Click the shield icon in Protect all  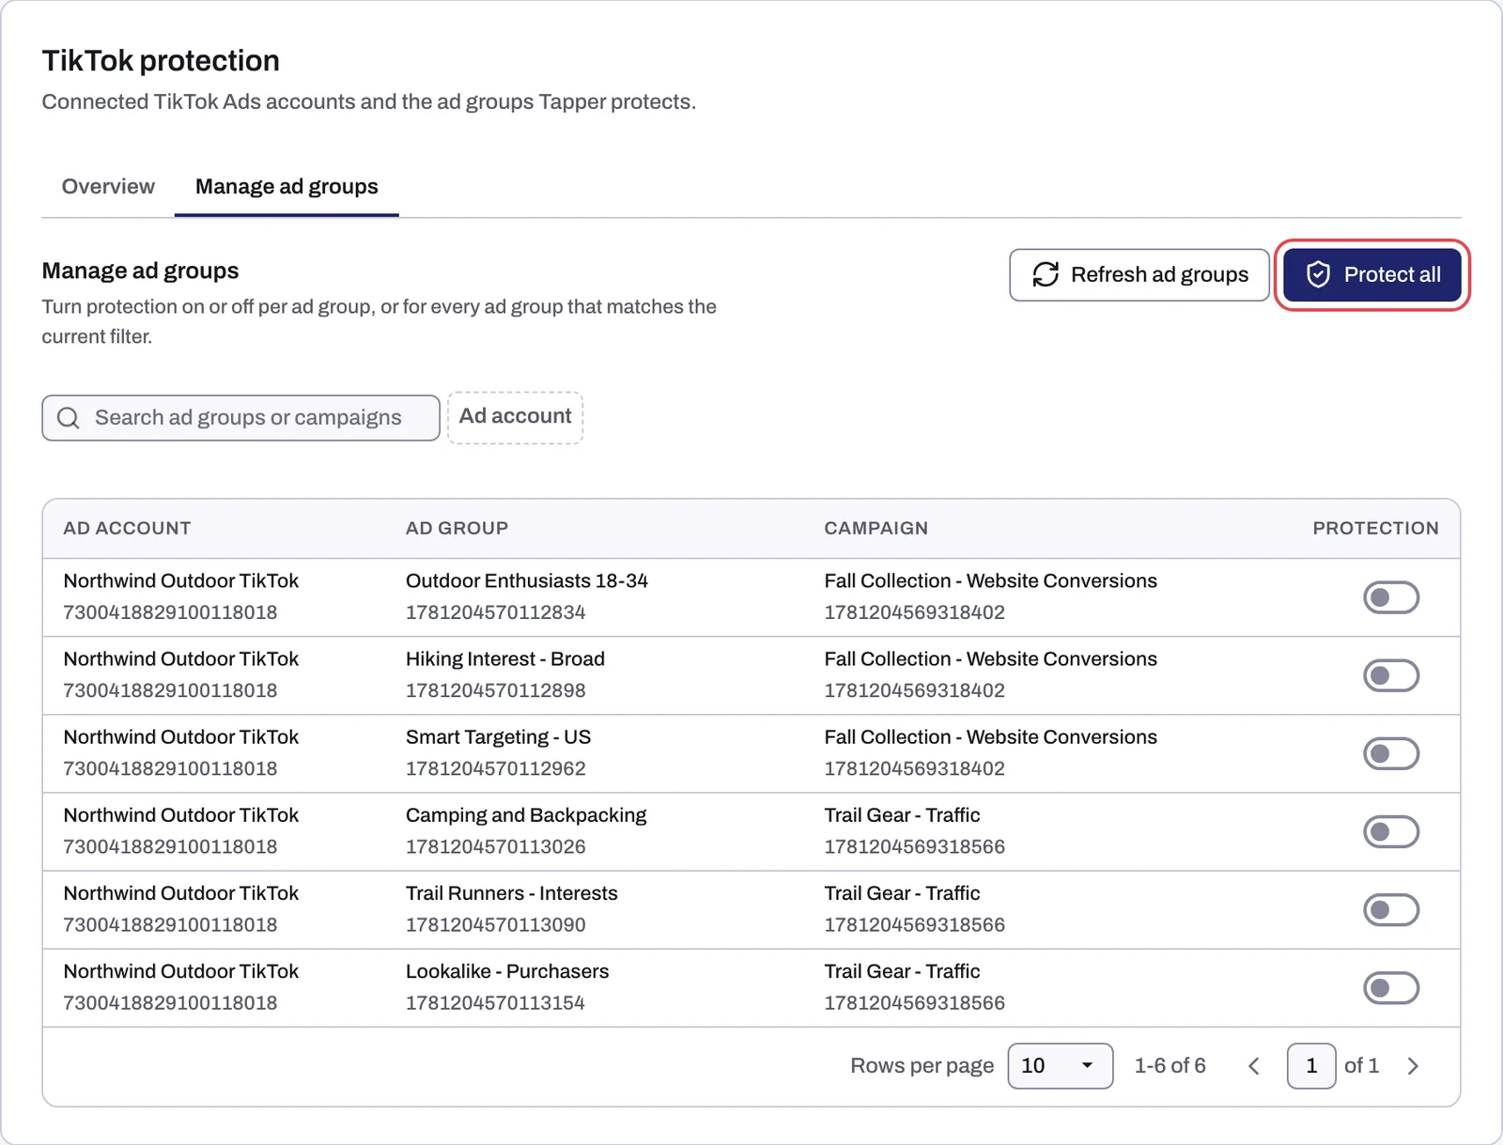pyautogui.click(x=1318, y=274)
